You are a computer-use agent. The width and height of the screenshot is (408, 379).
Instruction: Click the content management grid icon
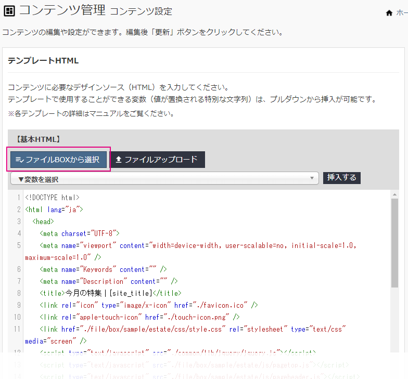9,11
